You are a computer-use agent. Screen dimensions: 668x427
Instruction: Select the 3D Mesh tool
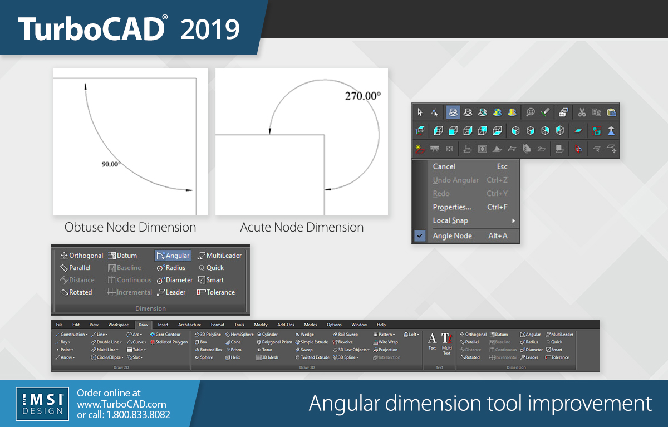267,357
